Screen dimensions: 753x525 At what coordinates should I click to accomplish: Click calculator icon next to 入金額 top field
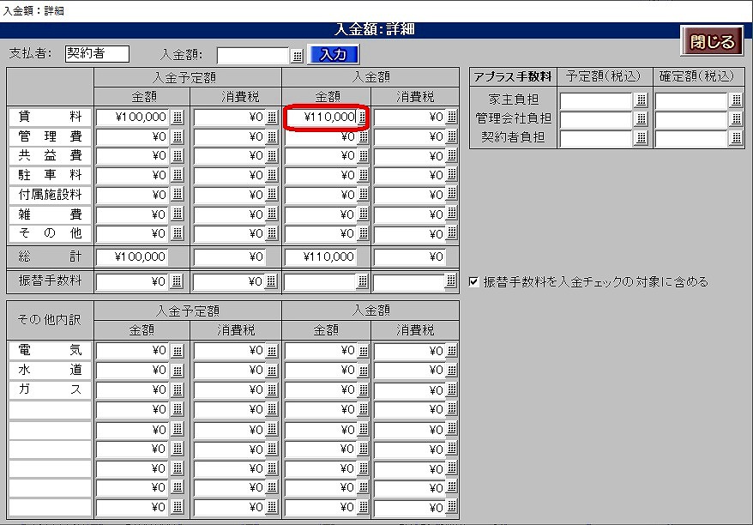click(297, 56)
